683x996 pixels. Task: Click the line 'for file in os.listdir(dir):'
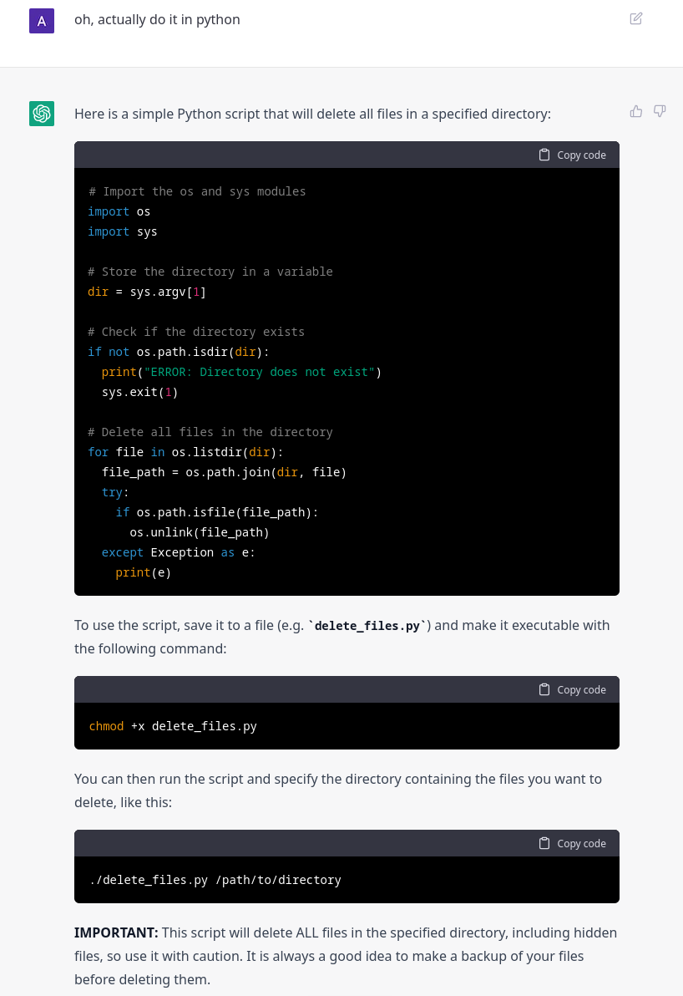(x=185, y=452)
